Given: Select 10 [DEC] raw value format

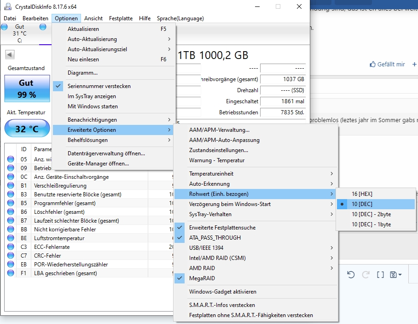Looking at the screenshot, I should click(376, 204).
